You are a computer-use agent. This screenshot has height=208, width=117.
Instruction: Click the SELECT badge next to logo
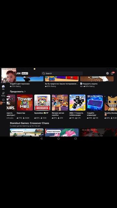click(25, 73)
